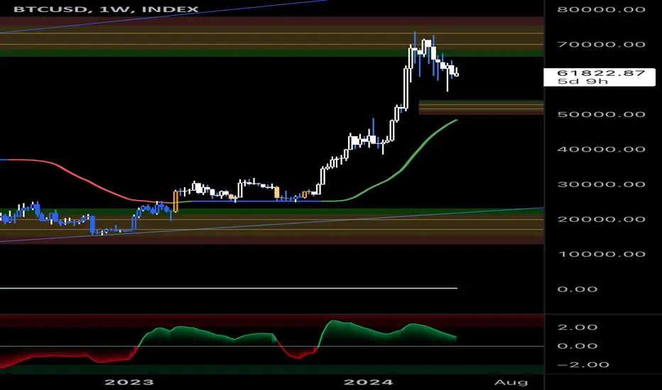This screenshot has width=662, height=390.
Task: Click the 0.00 oscillator axis label
Action: click(577, 346)
